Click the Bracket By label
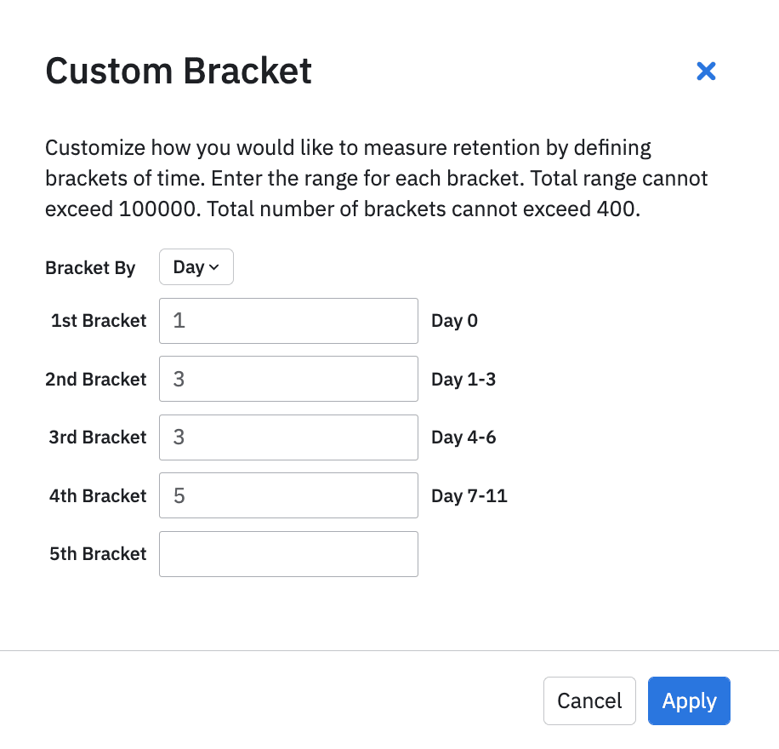 pos(90,267)
